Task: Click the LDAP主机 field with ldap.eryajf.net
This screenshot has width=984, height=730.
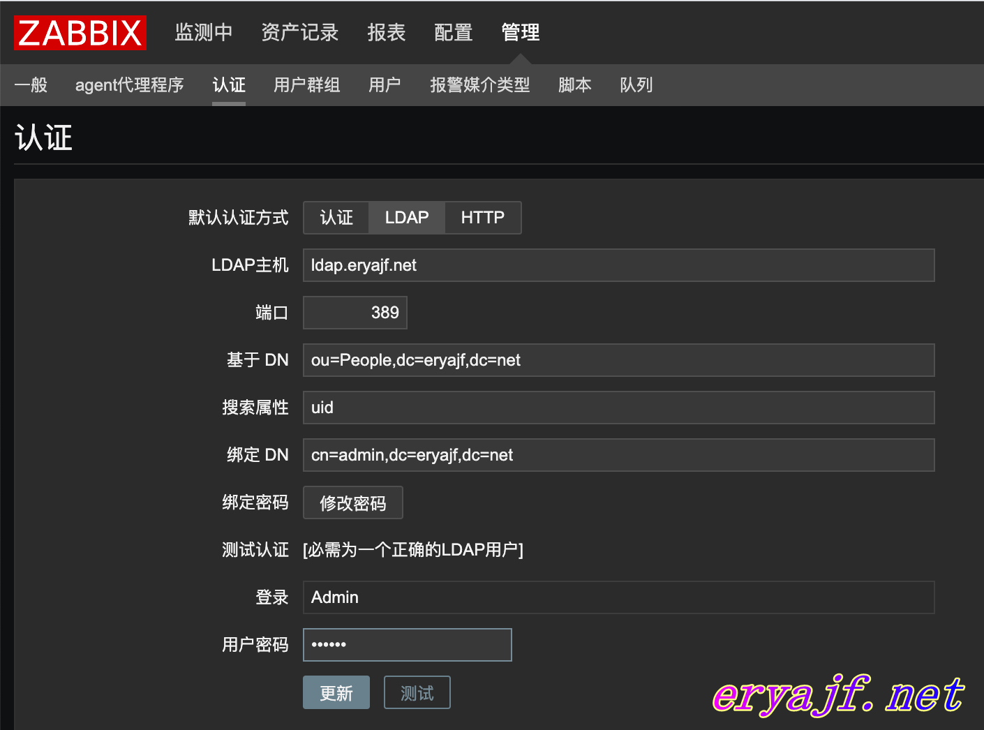Action: click(618, 265)
